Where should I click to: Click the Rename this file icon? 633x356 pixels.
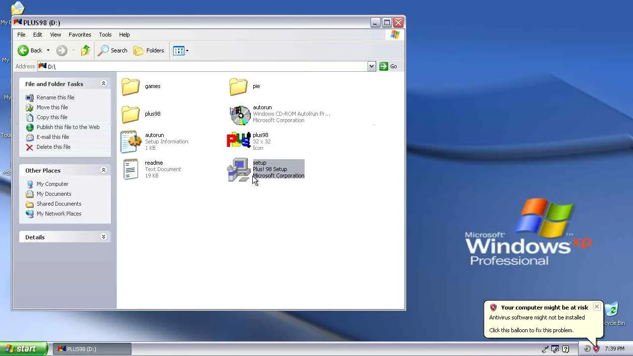pyautogui.click(x=30, y=97)
